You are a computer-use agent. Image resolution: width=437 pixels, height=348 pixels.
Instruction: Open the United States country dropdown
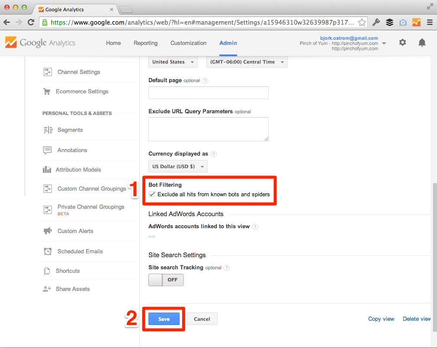click(173, 62)
